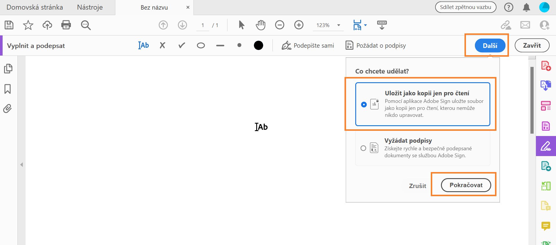Select the line dash tool

click(x=220, y=46)
